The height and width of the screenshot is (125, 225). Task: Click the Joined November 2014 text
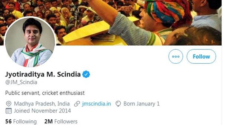[42, 111]
